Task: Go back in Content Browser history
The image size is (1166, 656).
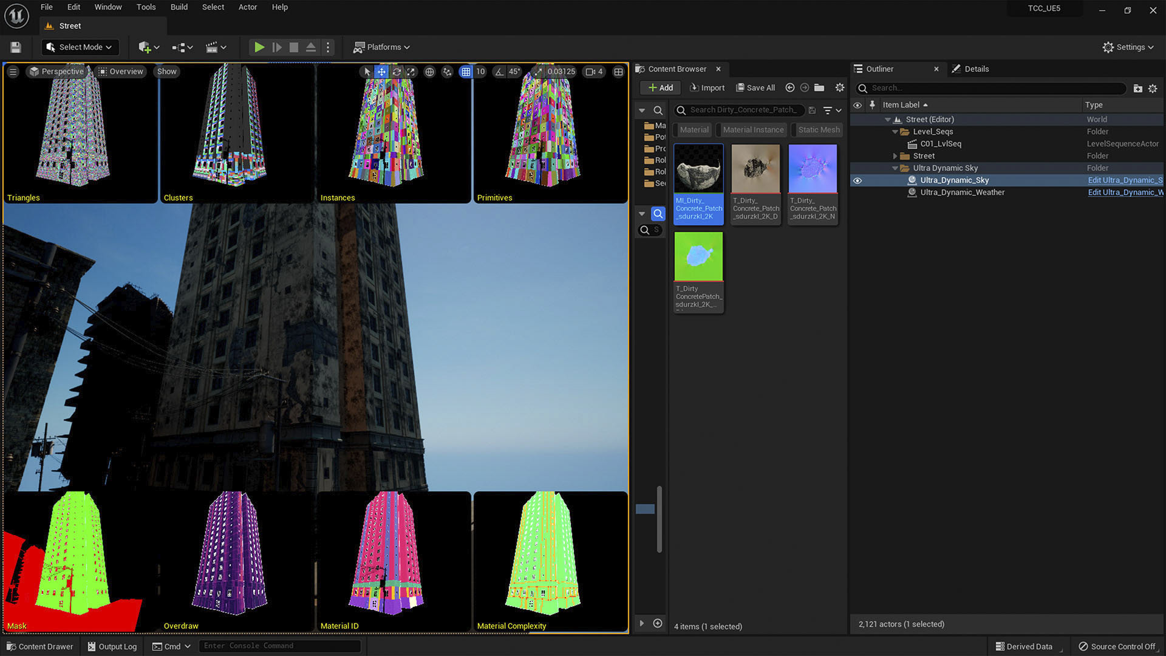Action: [x=790, y=87]
